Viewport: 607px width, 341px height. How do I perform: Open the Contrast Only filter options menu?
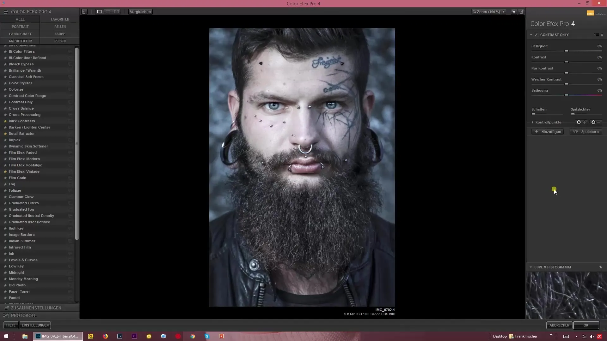coord(596,35)
